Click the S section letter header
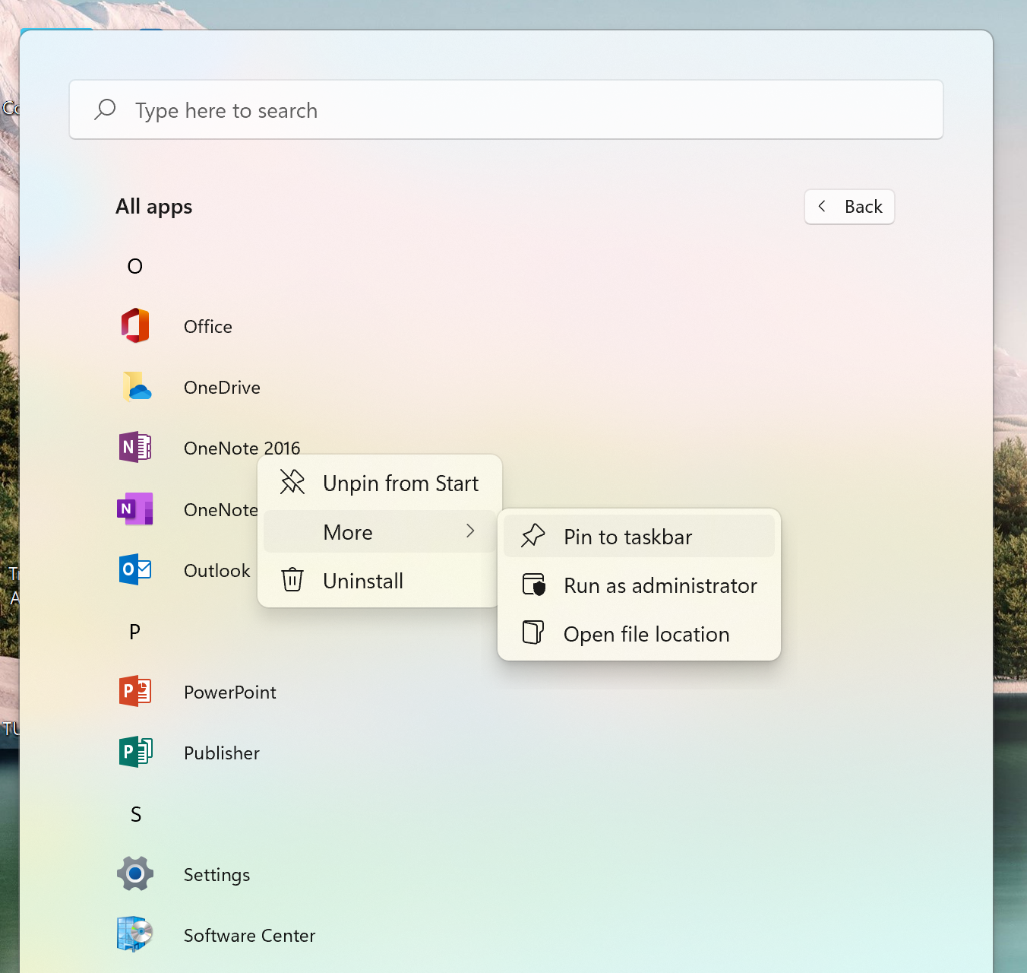 [x=136, y=814]
